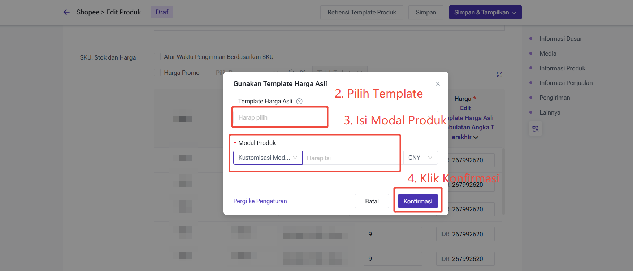Jump to the Media section
The image size is (633, 271).
tap(548, 53)
